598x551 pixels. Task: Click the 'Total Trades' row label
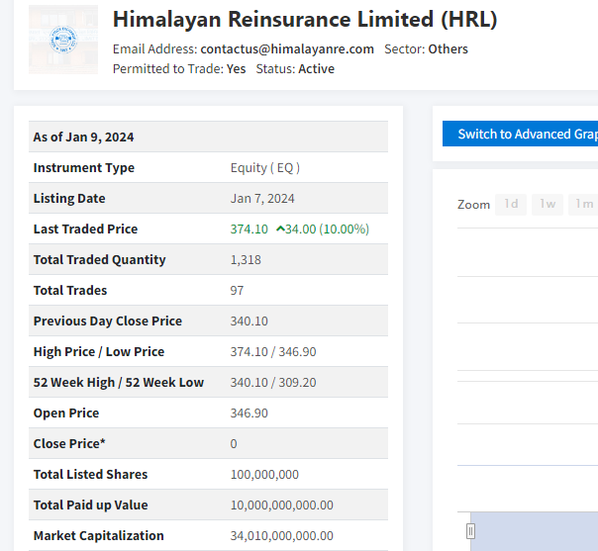[x=70, y=291]
